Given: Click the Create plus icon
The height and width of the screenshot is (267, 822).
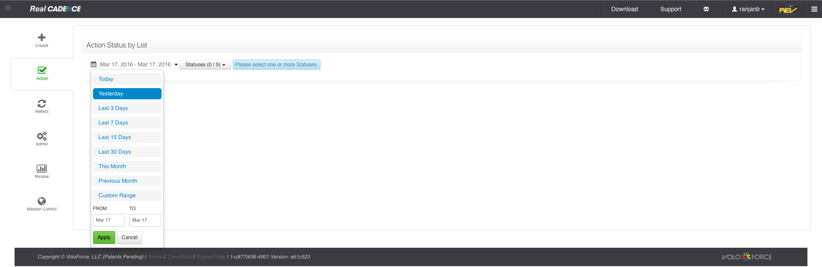Looking at the screenshot, I should 42,38.
